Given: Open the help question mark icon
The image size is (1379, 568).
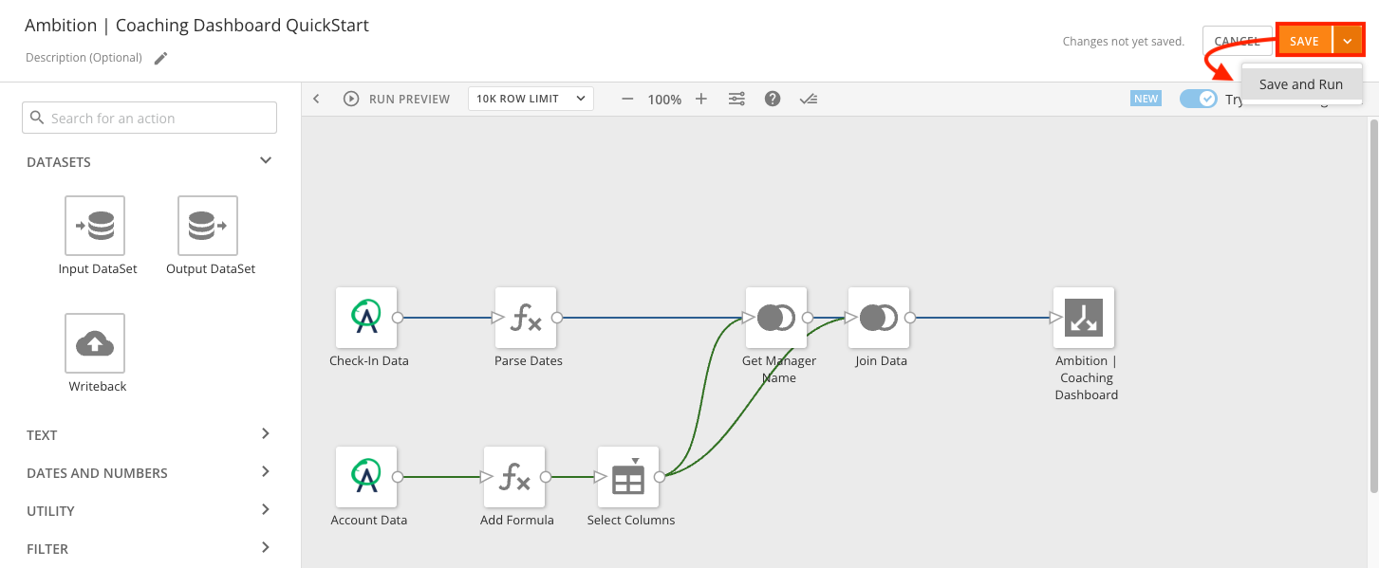Looking at the screenshot, I should 773,99.
